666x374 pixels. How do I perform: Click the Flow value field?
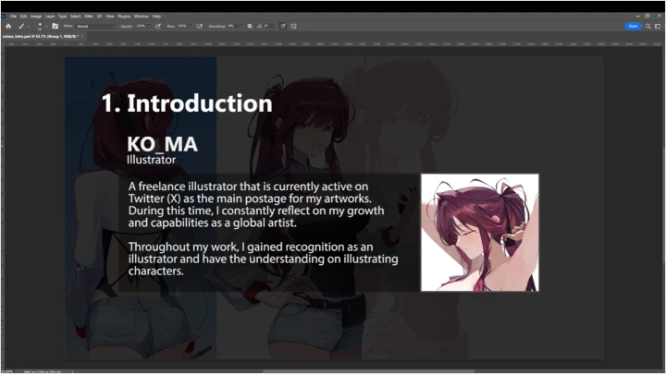182,26
